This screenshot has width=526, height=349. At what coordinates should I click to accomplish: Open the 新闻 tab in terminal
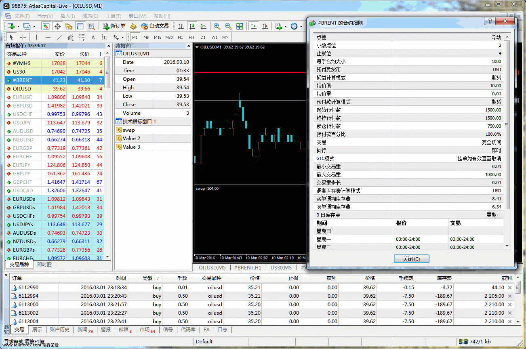[85, 330]
